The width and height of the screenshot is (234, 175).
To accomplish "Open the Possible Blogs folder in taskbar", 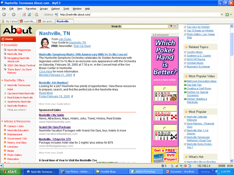I will click(111, 171).
